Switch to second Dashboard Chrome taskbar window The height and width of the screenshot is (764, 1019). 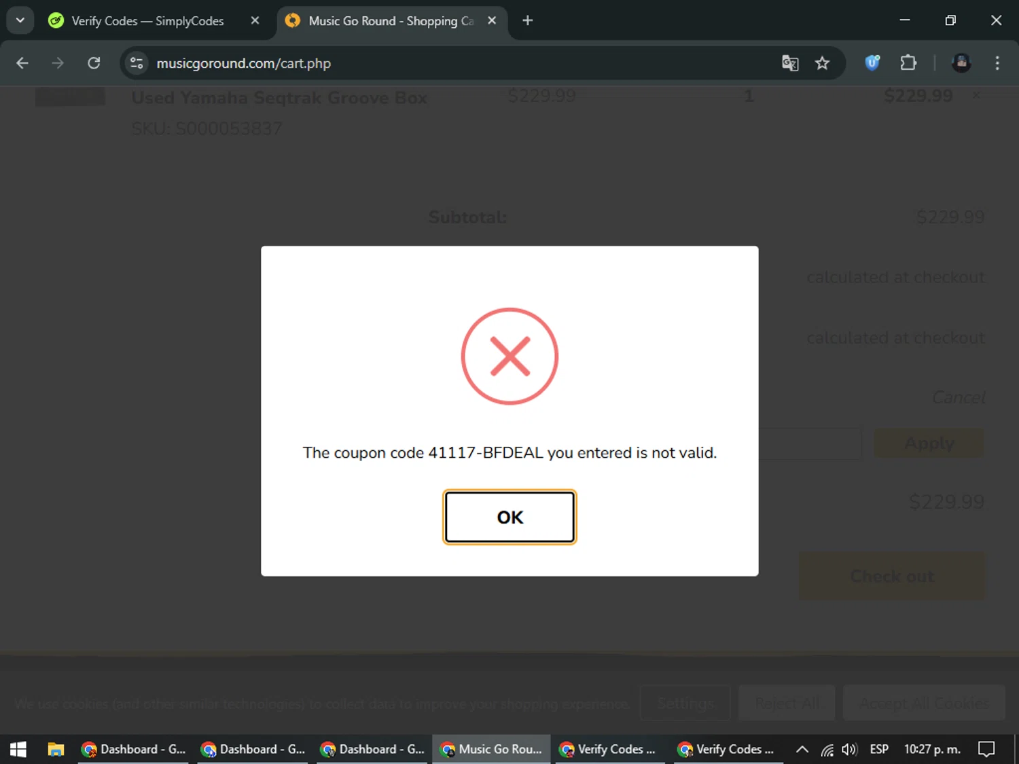(x=253, y=749)
